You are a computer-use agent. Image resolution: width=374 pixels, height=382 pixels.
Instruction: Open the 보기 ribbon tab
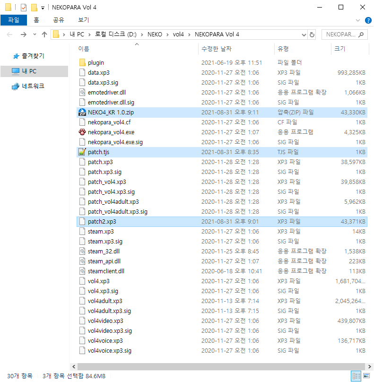click(84, 20)
